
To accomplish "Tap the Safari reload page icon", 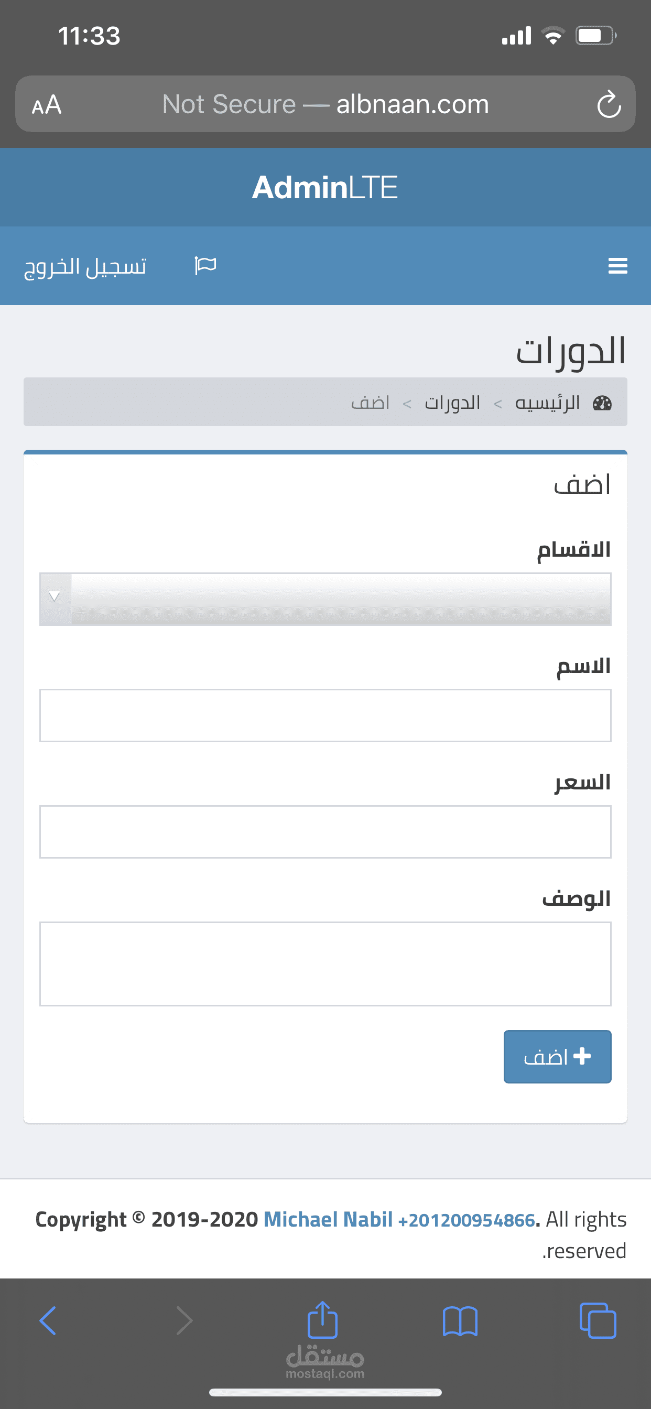I will (x=609, y=104).
